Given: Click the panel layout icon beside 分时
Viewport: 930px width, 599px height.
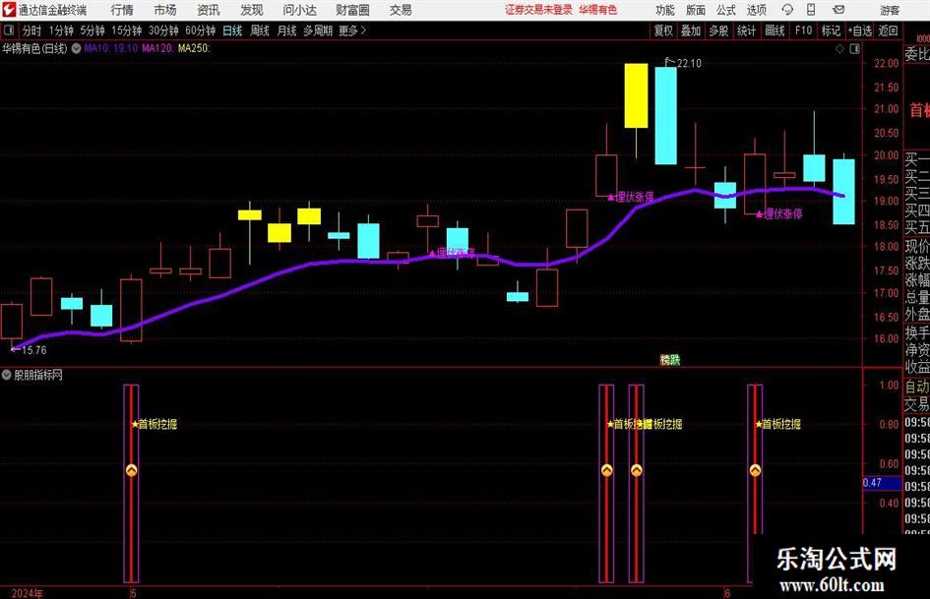Looking at the screenshot, I should (x=9, y=30).
